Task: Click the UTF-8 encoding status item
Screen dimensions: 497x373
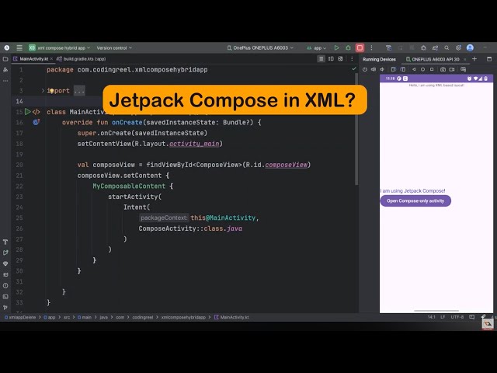Action: pos(457,317)
